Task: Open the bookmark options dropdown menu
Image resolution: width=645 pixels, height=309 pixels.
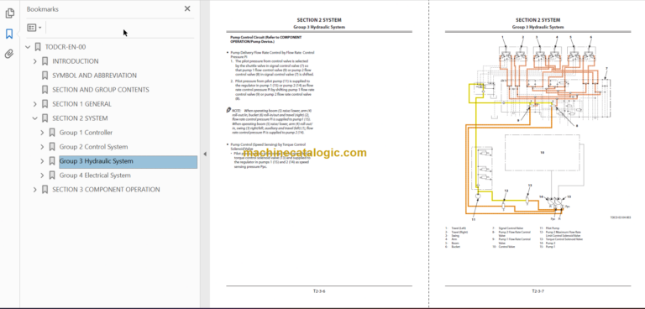Action: pos(34,28)
